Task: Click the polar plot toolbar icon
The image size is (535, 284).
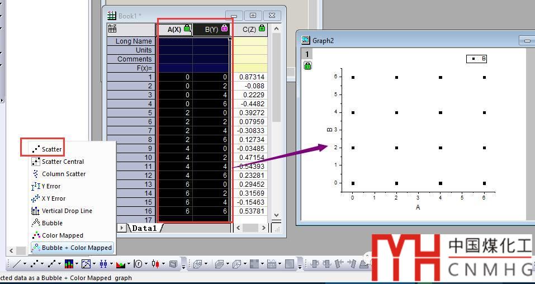Action: [x=138, y=264]
